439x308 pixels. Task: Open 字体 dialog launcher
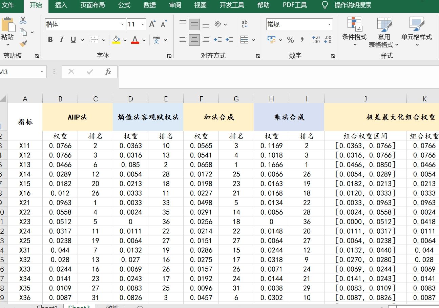point(169,56)
